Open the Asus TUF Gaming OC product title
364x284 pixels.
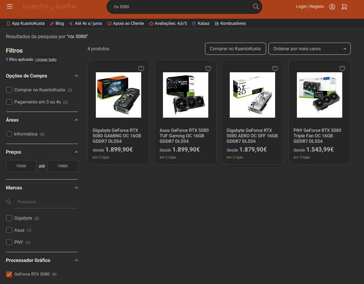click(184, 136)
